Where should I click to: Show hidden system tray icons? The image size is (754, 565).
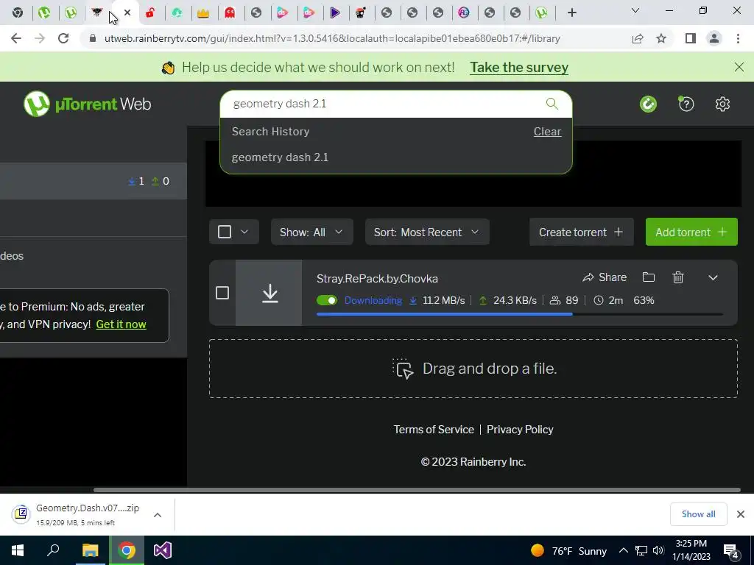point(623,550)
